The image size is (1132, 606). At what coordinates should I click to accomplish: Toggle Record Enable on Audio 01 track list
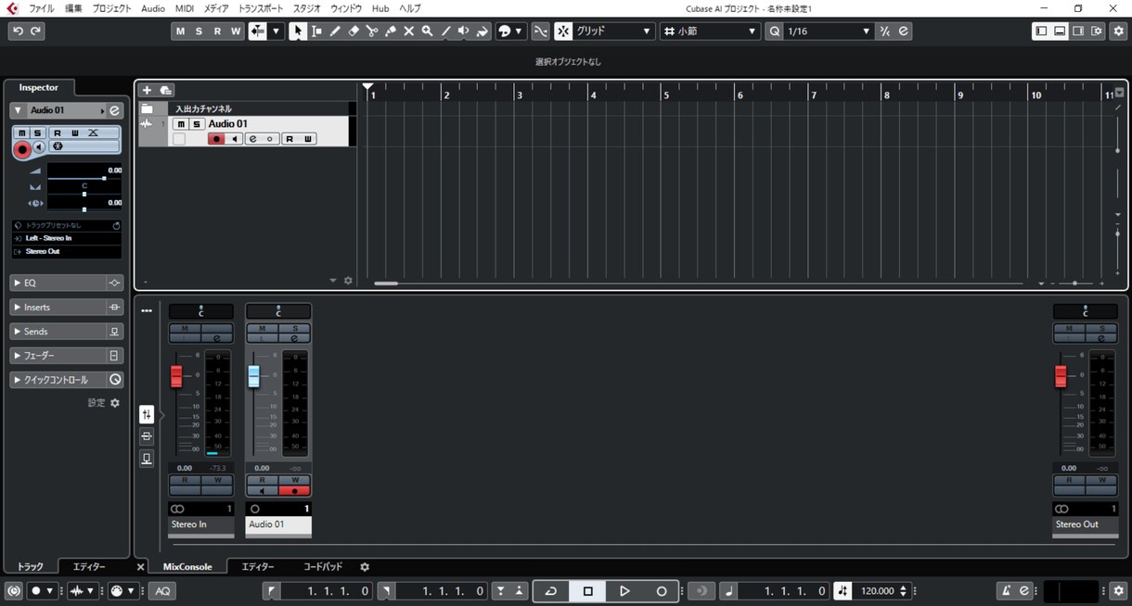coord(217,139)
